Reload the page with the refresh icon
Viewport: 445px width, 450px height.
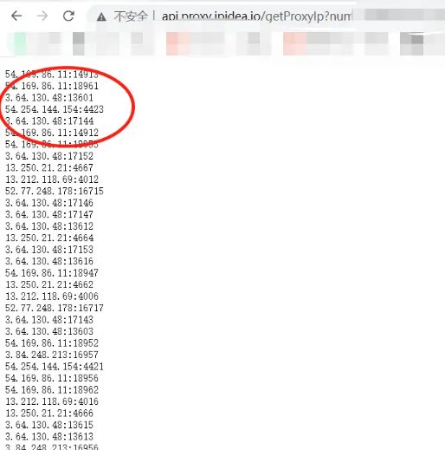68,16
